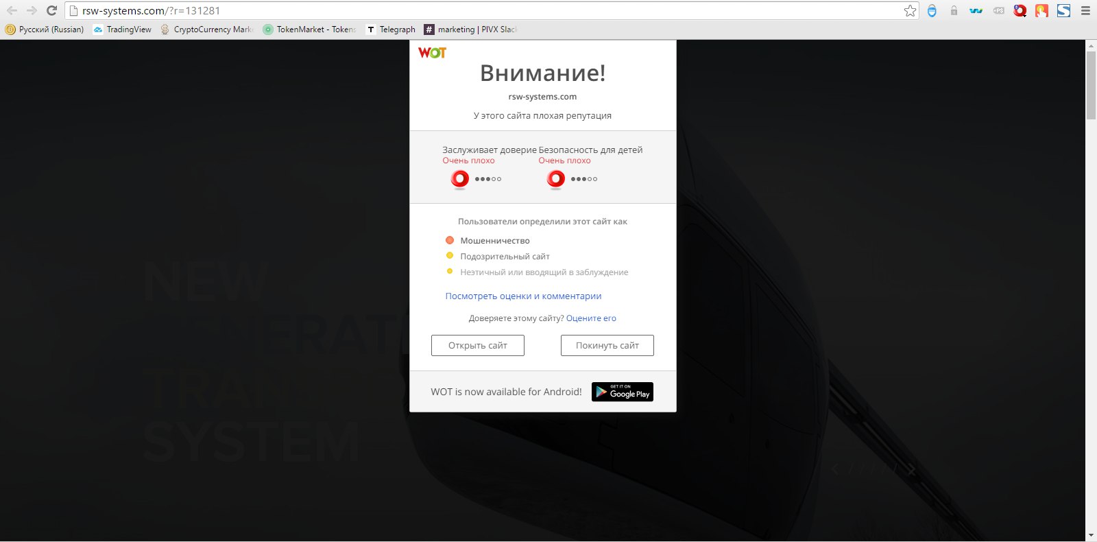Click the Подозрительный сайт category label

(505, 257)
